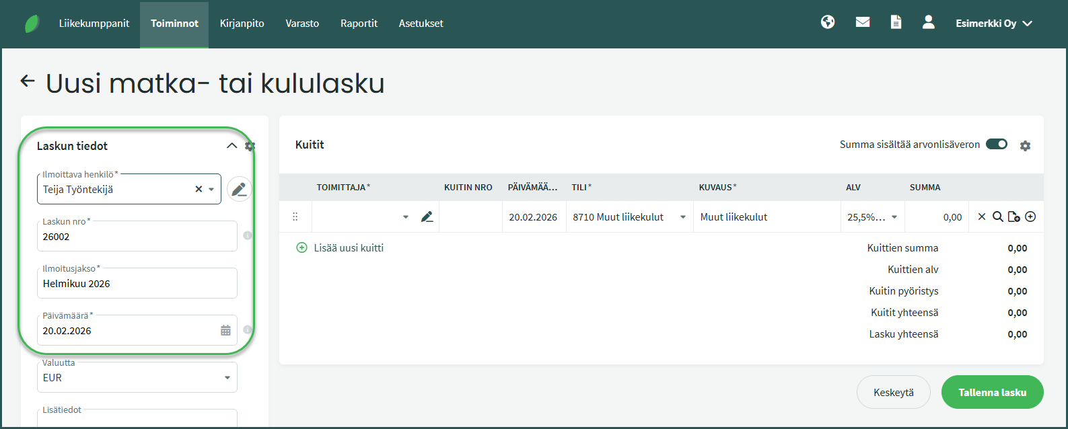Click Kuitit panel settings gear
The width and height of the screenshot is (1068, 429).
coord(1025,146)
